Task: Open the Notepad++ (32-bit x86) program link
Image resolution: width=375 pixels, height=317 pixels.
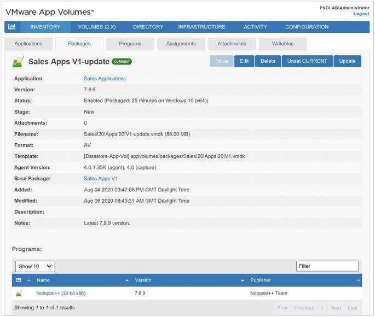Action: 61,293
